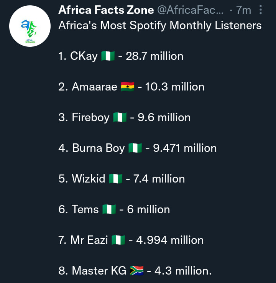The image size is (276, 283).
Task: Click the Ghana flag beside Amaarae
Action: click(127, 86)
